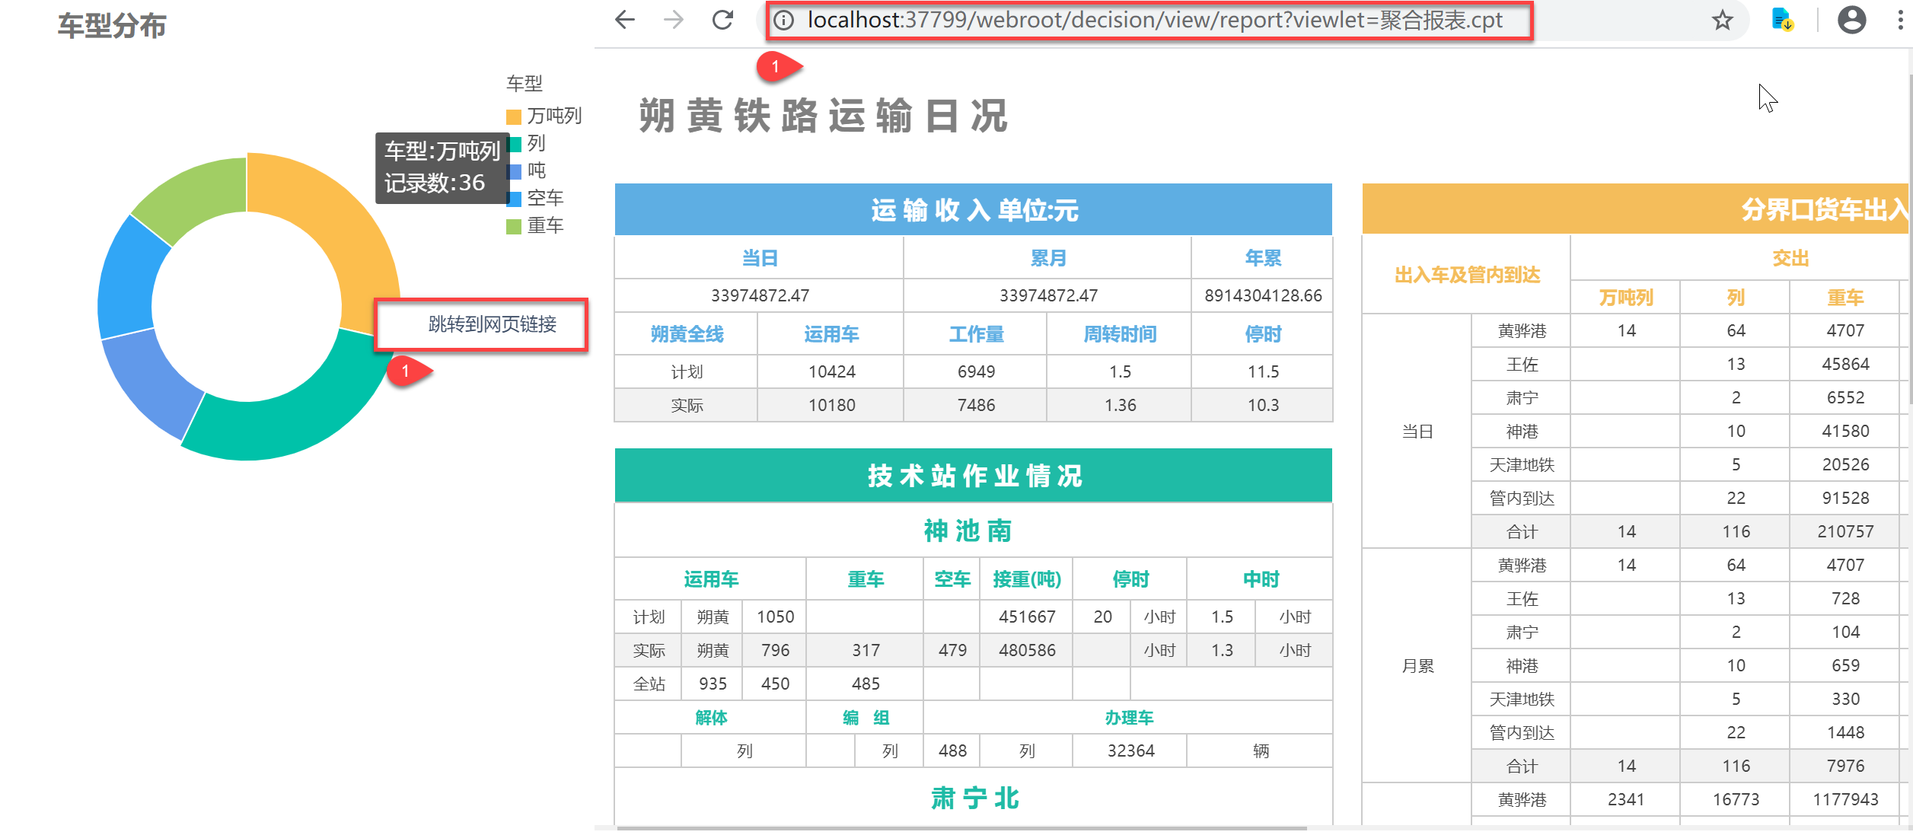Image resolution: width=1913 pixels, height=835 pixels.
Task: Click the 跳转到网页链接 popup link
Action: (x=492, y=324)
